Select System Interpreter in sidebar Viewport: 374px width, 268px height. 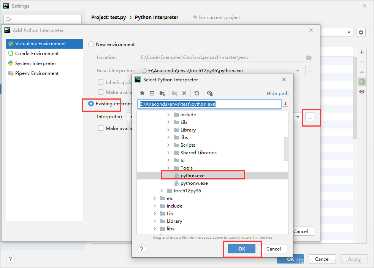pyautogui.click(x=44, y=63)
